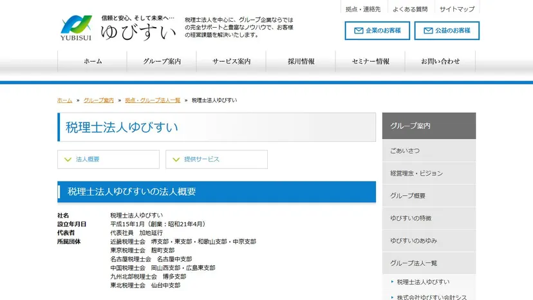Open the 公益のお客様 contact button
The width and height of the screenshot is (533, 300).
click(447, 31)
